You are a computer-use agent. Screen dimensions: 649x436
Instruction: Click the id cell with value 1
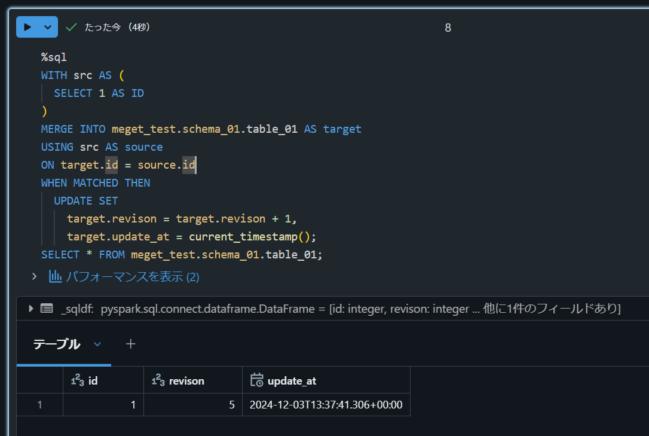point(103,404)
